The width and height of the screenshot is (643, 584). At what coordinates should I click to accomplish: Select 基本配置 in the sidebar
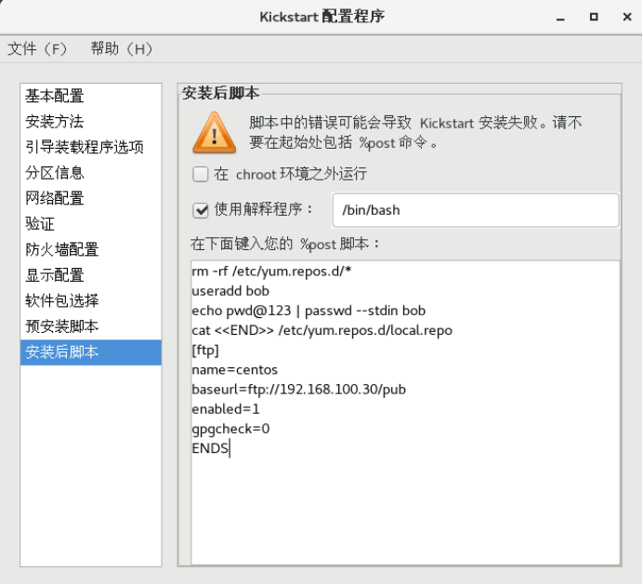click(x=91, y=96)
